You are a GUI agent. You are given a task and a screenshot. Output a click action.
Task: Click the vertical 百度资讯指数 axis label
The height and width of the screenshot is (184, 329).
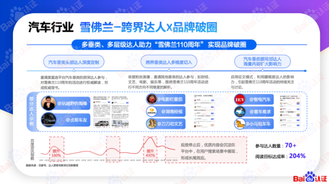32,149
